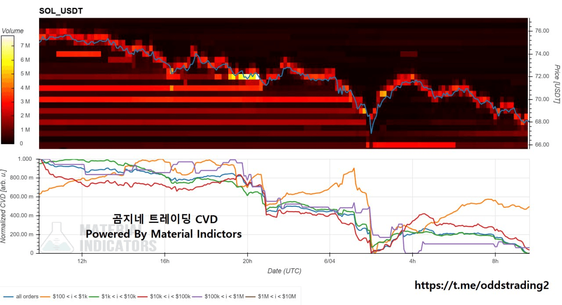Click the "Price [USDT]" axis title
Image resolution: width=562 pixels, height=305 pixels.
[x=557, y=84]
